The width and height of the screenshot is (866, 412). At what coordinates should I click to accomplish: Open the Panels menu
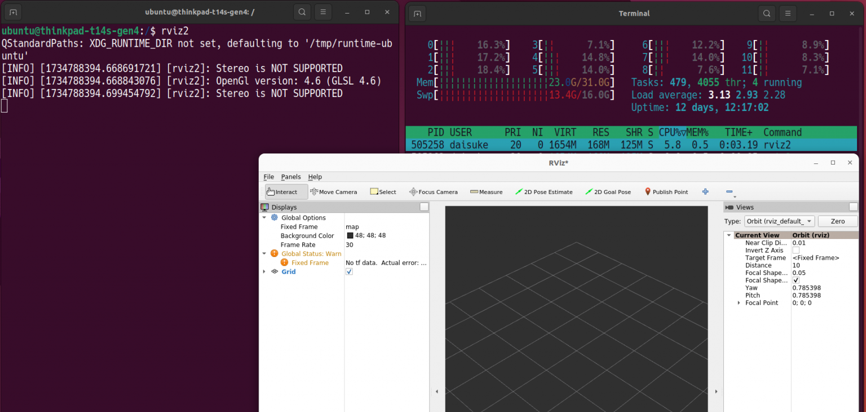coord(291,176)
